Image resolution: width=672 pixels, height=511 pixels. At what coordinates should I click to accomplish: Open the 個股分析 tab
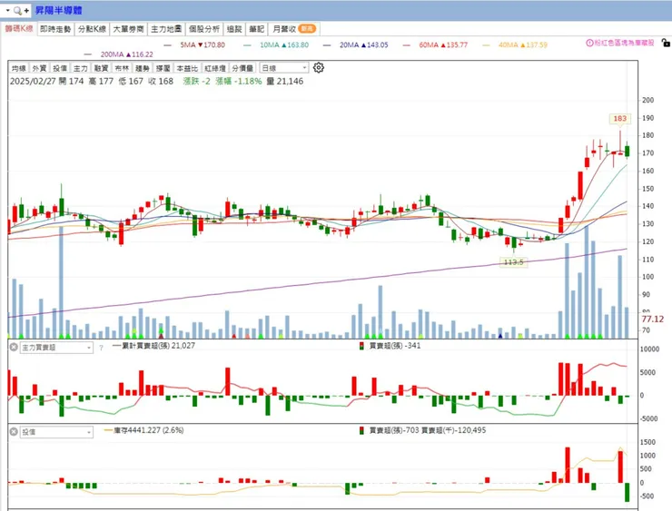(204, 29)
